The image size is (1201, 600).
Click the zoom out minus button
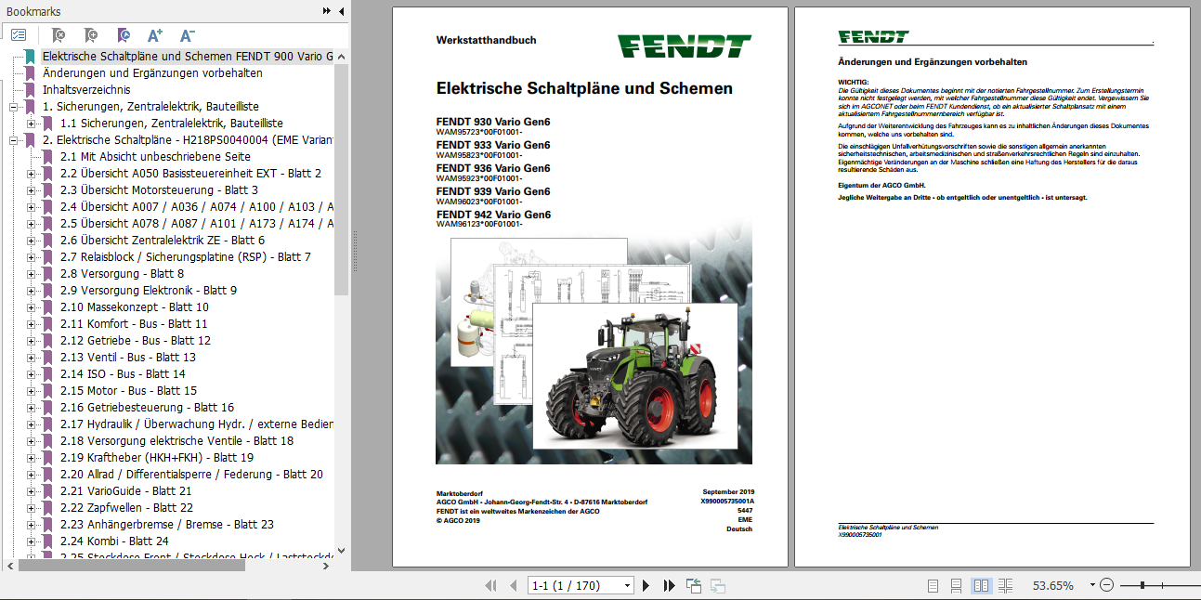[1106, 585]
